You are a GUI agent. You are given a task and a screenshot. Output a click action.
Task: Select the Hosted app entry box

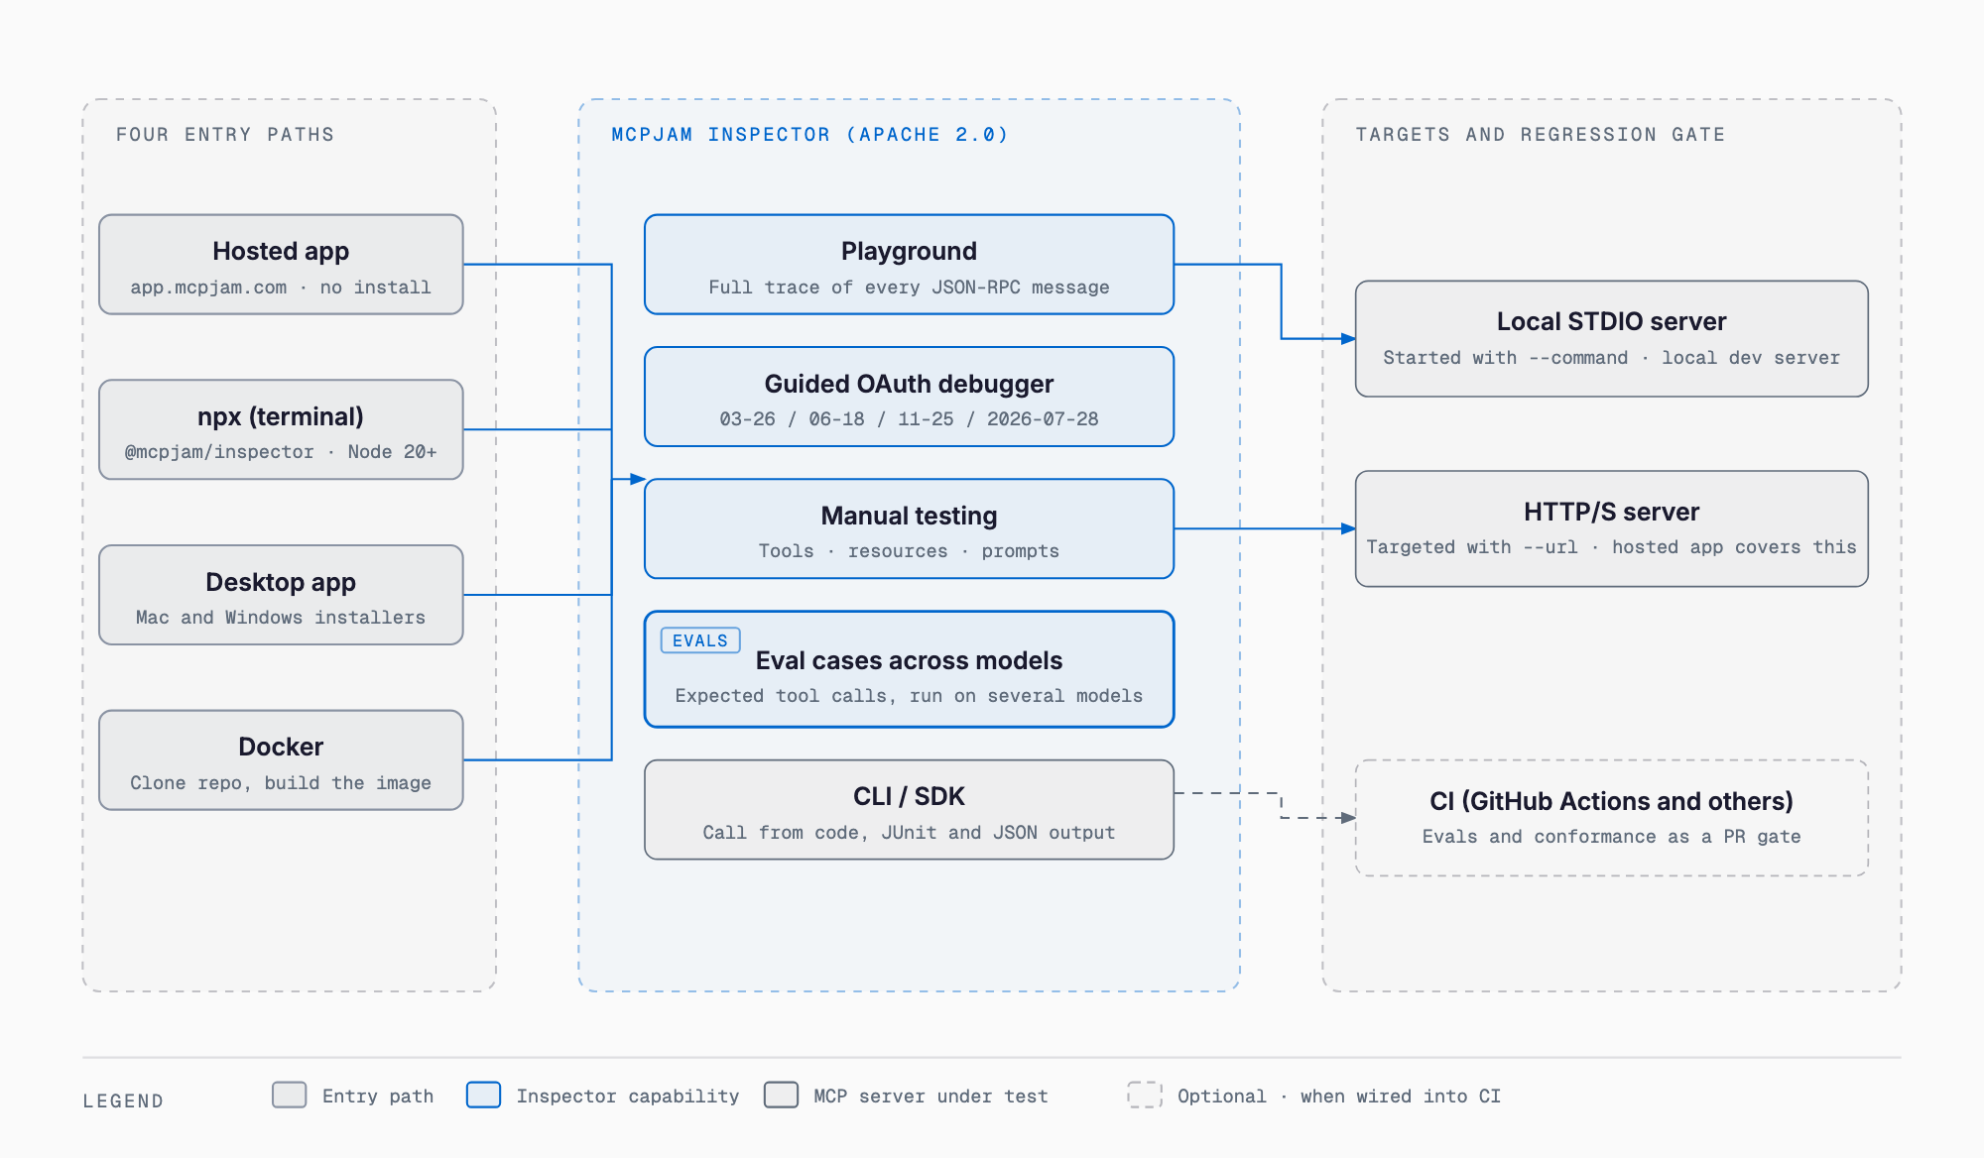click(x=281, y=265)
